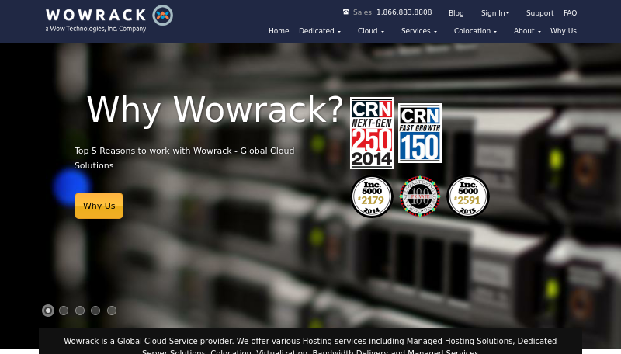
Task: Click the CRN Fast Growth 150 badge
Action: (x=420, y=133)
